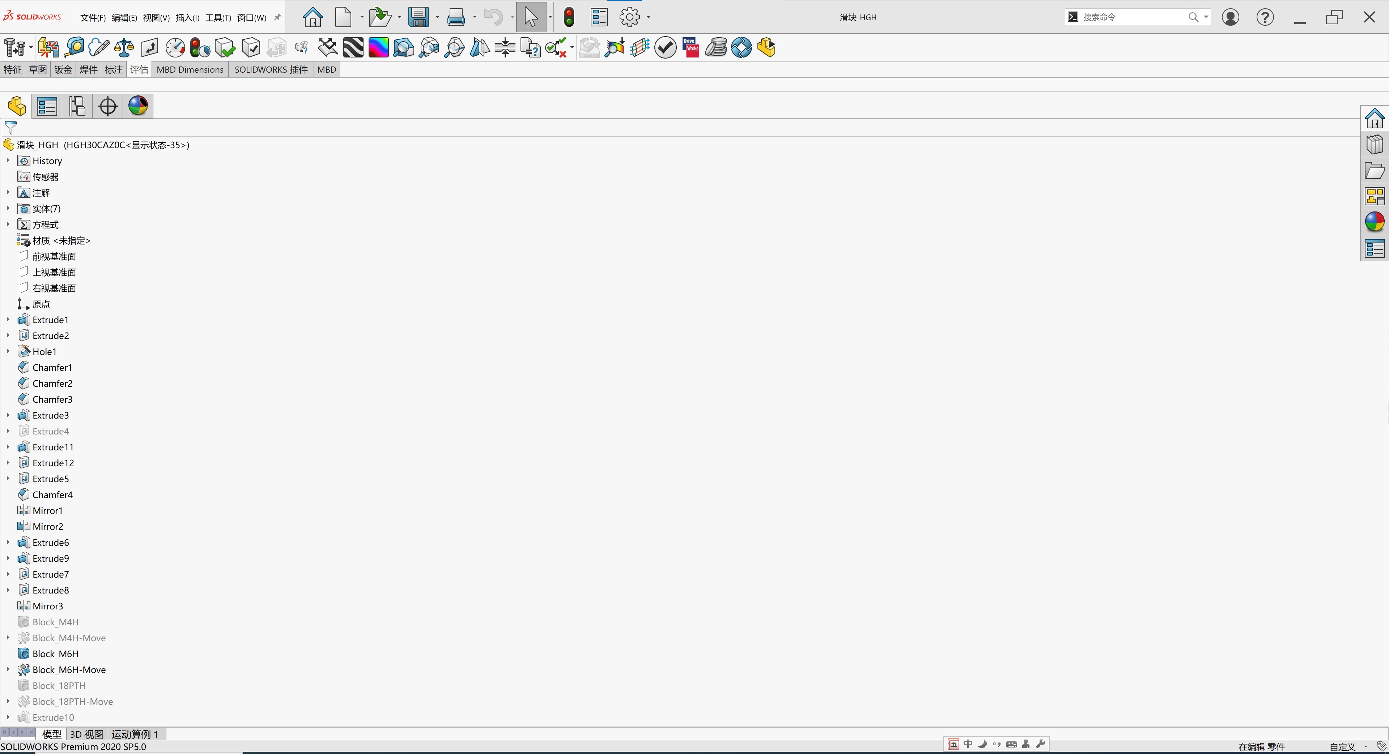This screenshot has width=1389, height=754.
Task: Switch to 运动算例 1 bottom tab
Action: point(135,734)
